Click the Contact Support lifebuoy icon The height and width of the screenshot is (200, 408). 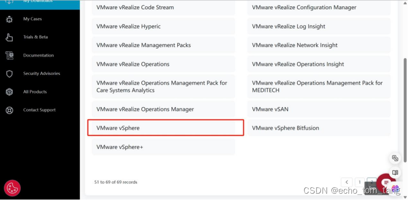(9, 110)
